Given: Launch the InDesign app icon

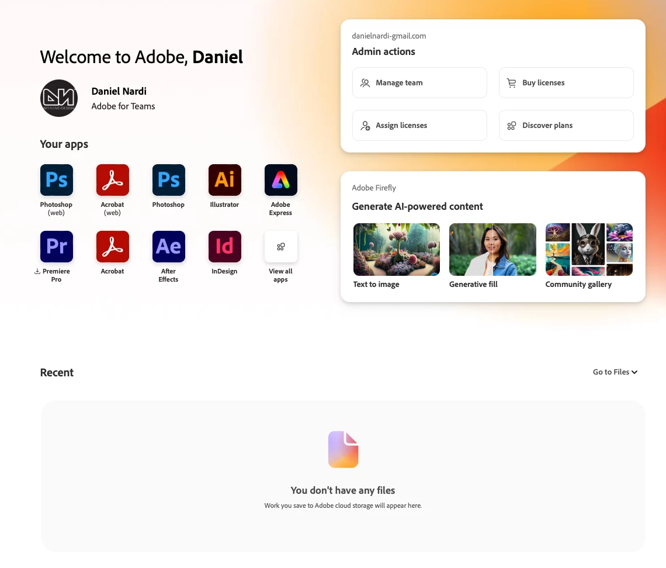Looking at the screenshot, I should point(225,247).
